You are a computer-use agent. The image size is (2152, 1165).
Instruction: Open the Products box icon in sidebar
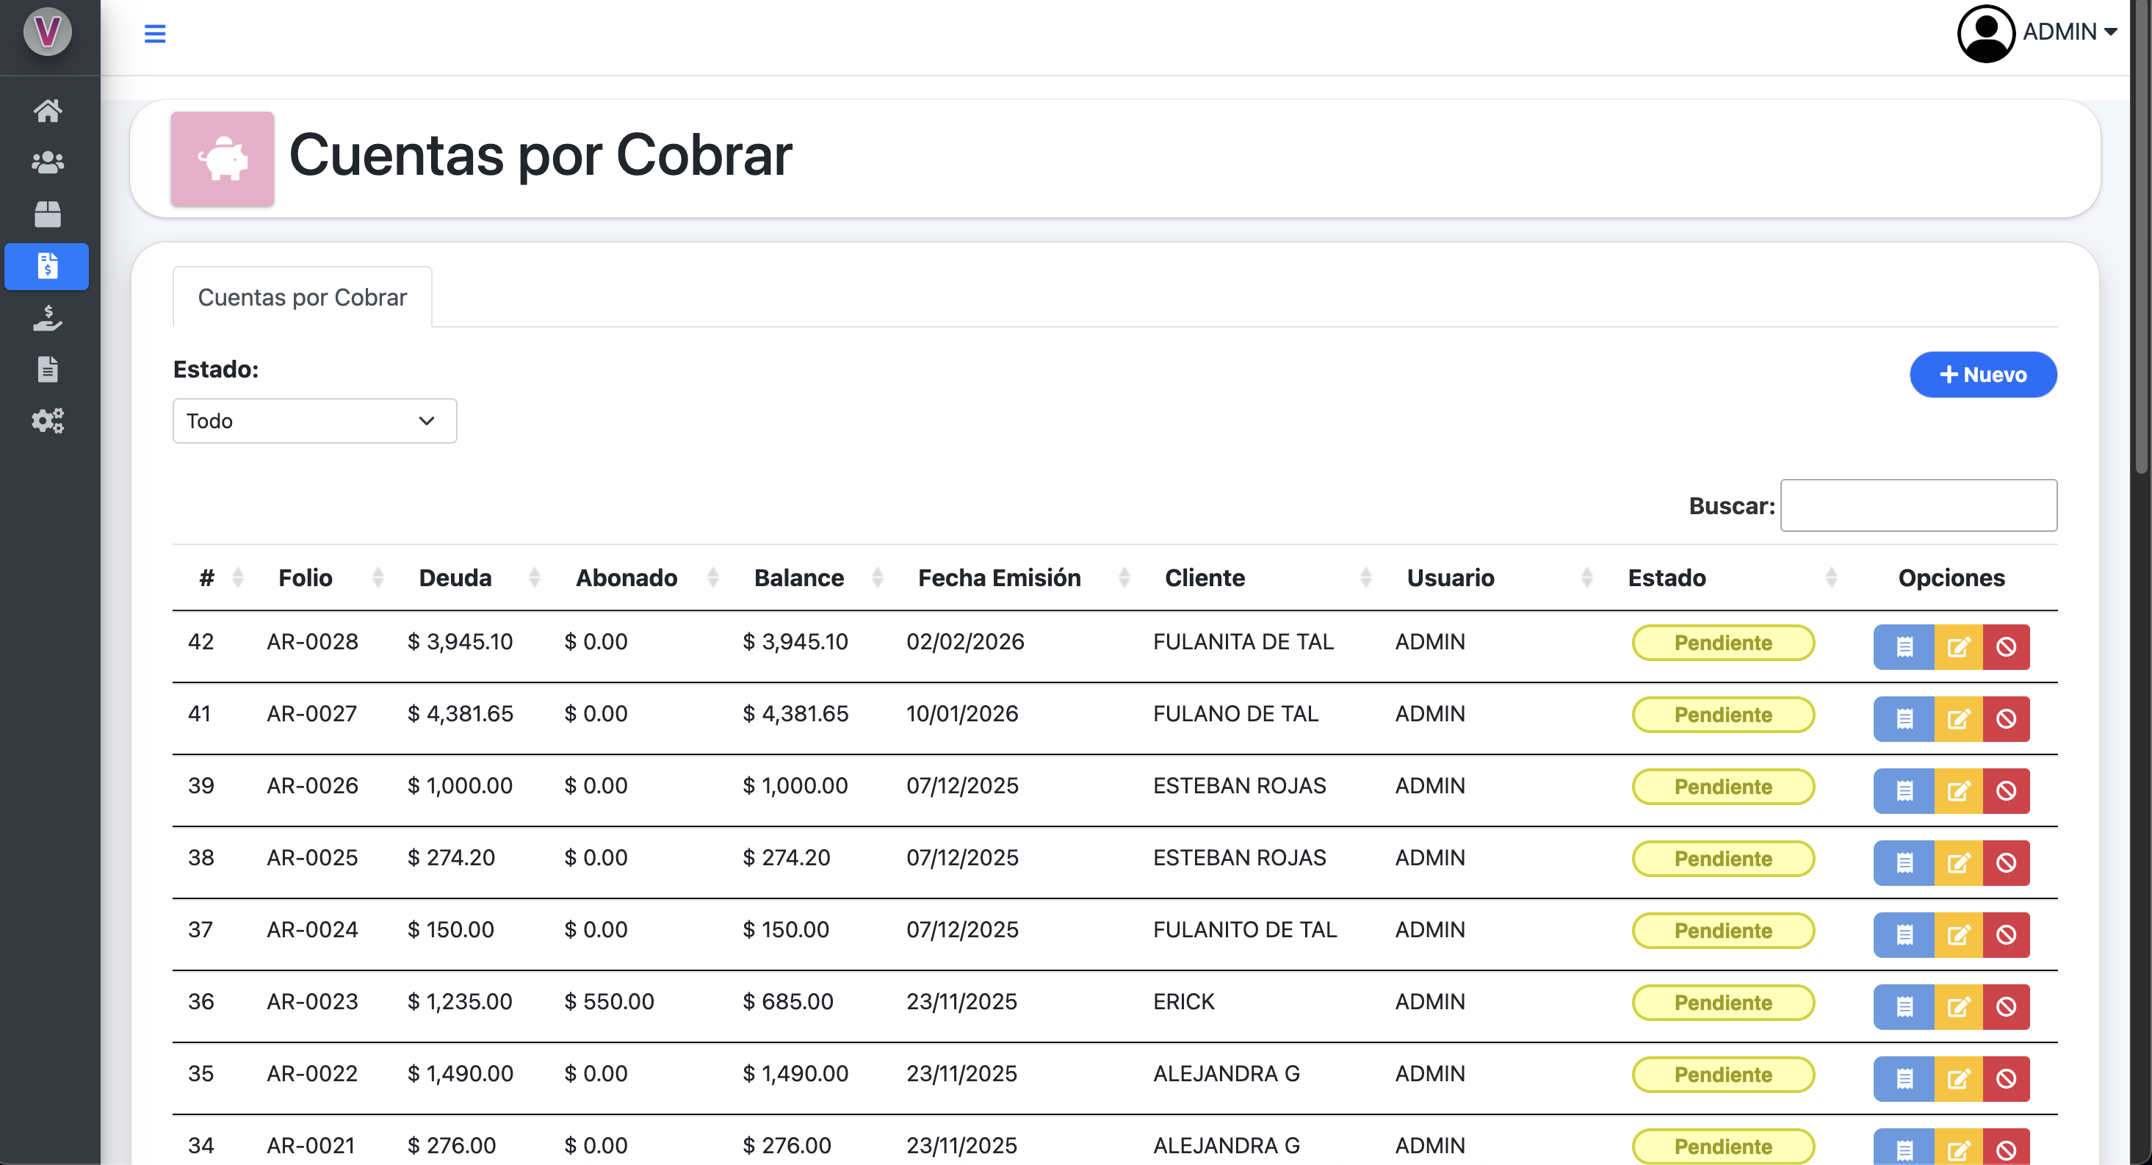point(48,214)
